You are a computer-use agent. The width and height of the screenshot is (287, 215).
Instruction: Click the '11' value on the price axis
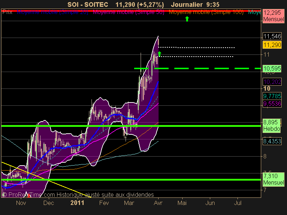267,54
